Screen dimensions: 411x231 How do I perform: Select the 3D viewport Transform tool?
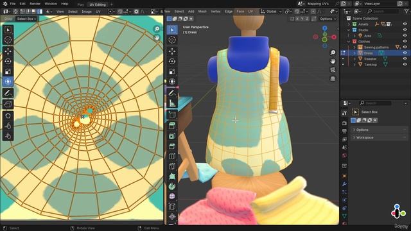172,81
